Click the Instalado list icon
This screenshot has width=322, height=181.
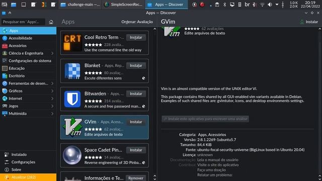7,154
